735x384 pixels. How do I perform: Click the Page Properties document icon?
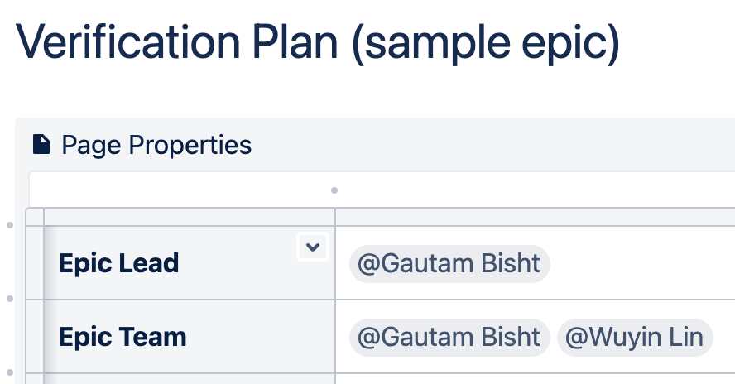pos(41,144)
